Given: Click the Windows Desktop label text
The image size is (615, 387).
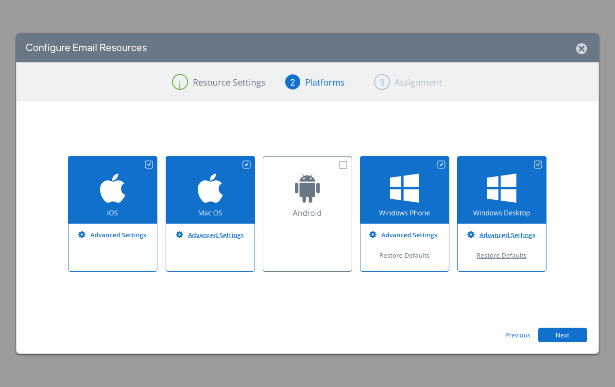Looking at the screenshot, I should tap(502, 213).
